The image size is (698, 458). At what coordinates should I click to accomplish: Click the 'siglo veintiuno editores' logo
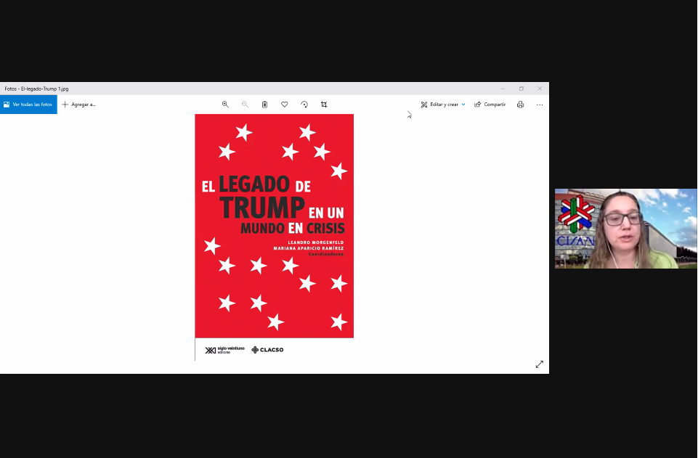(225, 351)
